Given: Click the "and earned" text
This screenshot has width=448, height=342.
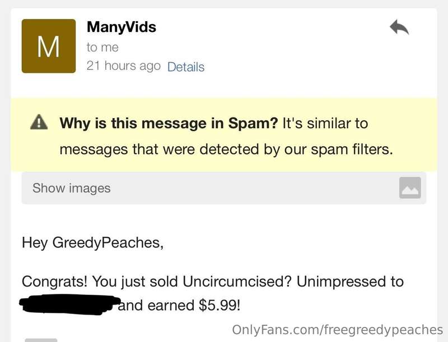Looking at the screenshot, I should (156, 305).
